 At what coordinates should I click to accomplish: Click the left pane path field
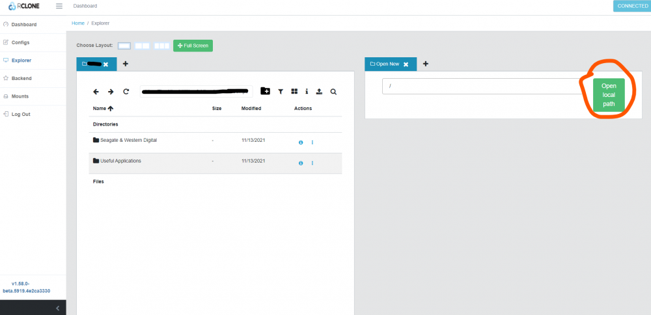pos(197,92)
